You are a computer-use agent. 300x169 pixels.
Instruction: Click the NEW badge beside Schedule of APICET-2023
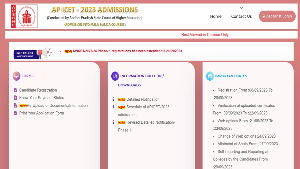pos(122,107)
